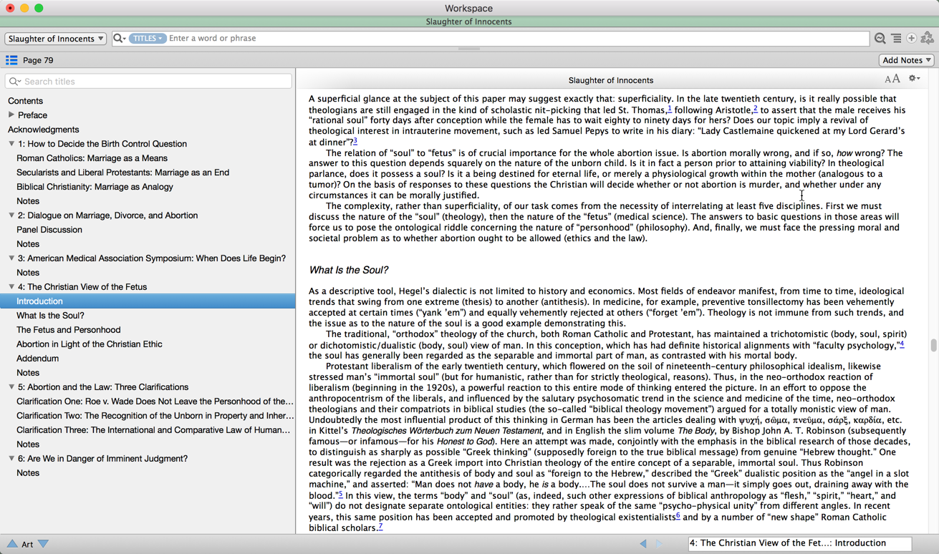Open Biblical Christianity: Marriage as Analogy
939x554 pixels.
[95, 187]
